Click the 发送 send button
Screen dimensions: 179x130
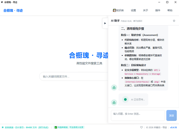click(x=171, y=115)
